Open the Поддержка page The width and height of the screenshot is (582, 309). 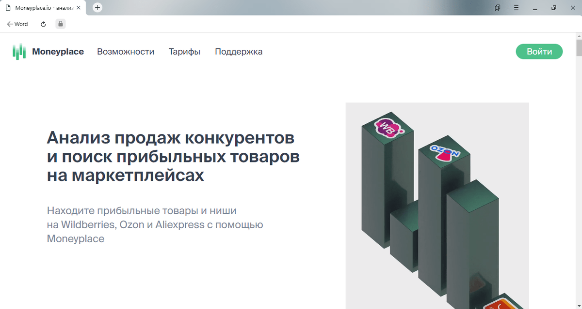(x=239, y=52)
